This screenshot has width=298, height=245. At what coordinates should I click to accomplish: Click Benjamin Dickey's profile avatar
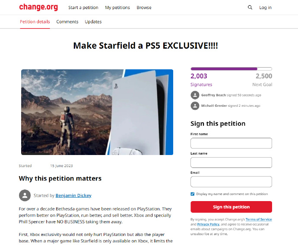tap(25, 195)
